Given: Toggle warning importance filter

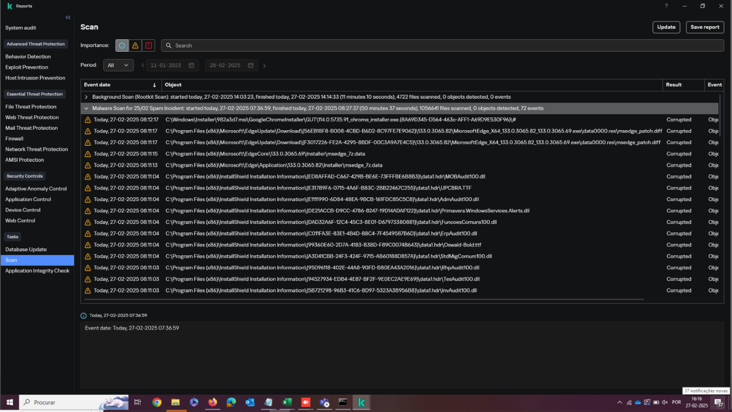Looking at the screenshot, I should coord(135,46).
